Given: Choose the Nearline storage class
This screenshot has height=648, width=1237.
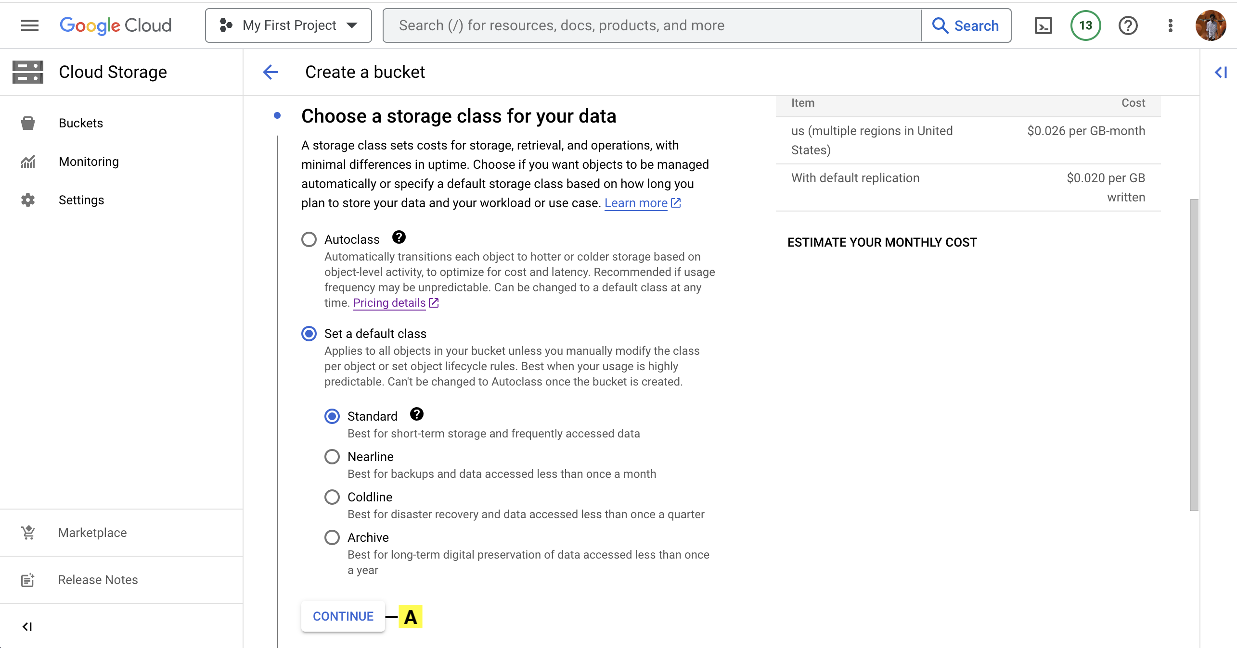Looking at the screenshot, I should [332, 457].
